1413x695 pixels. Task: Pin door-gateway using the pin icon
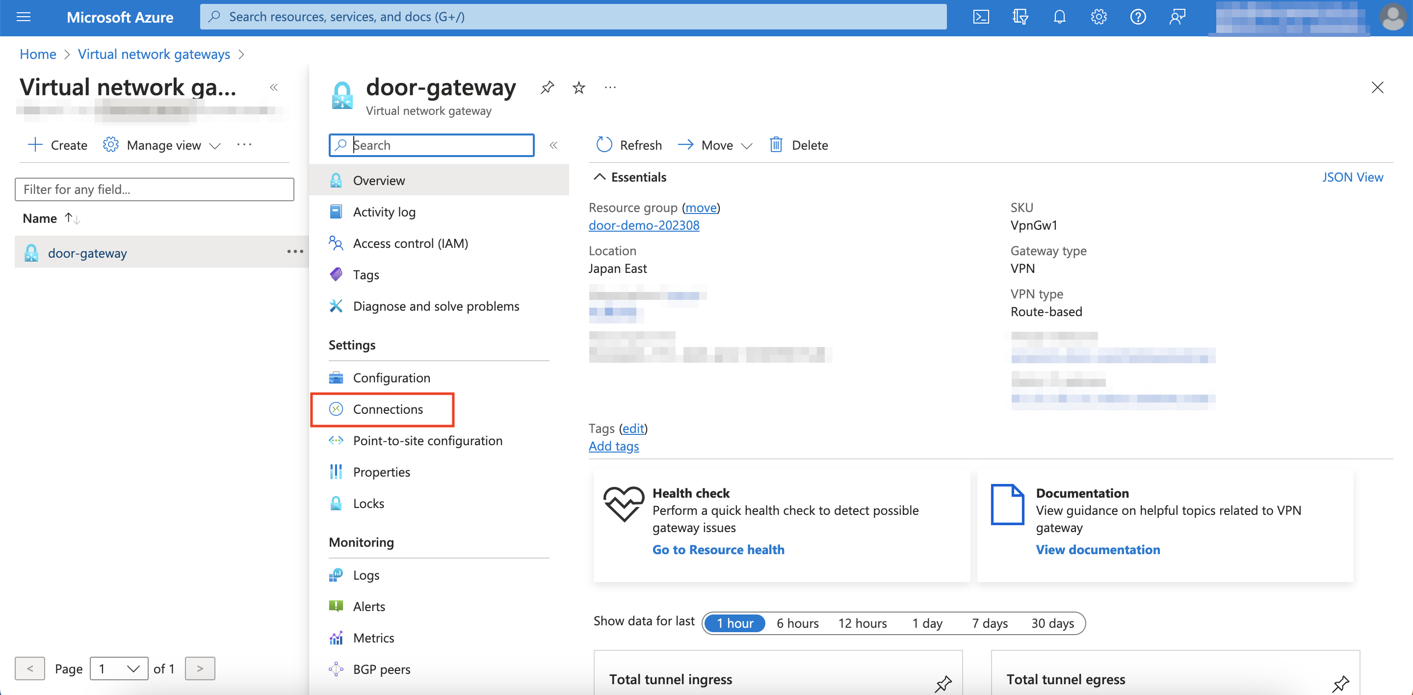tap(547, 87)
